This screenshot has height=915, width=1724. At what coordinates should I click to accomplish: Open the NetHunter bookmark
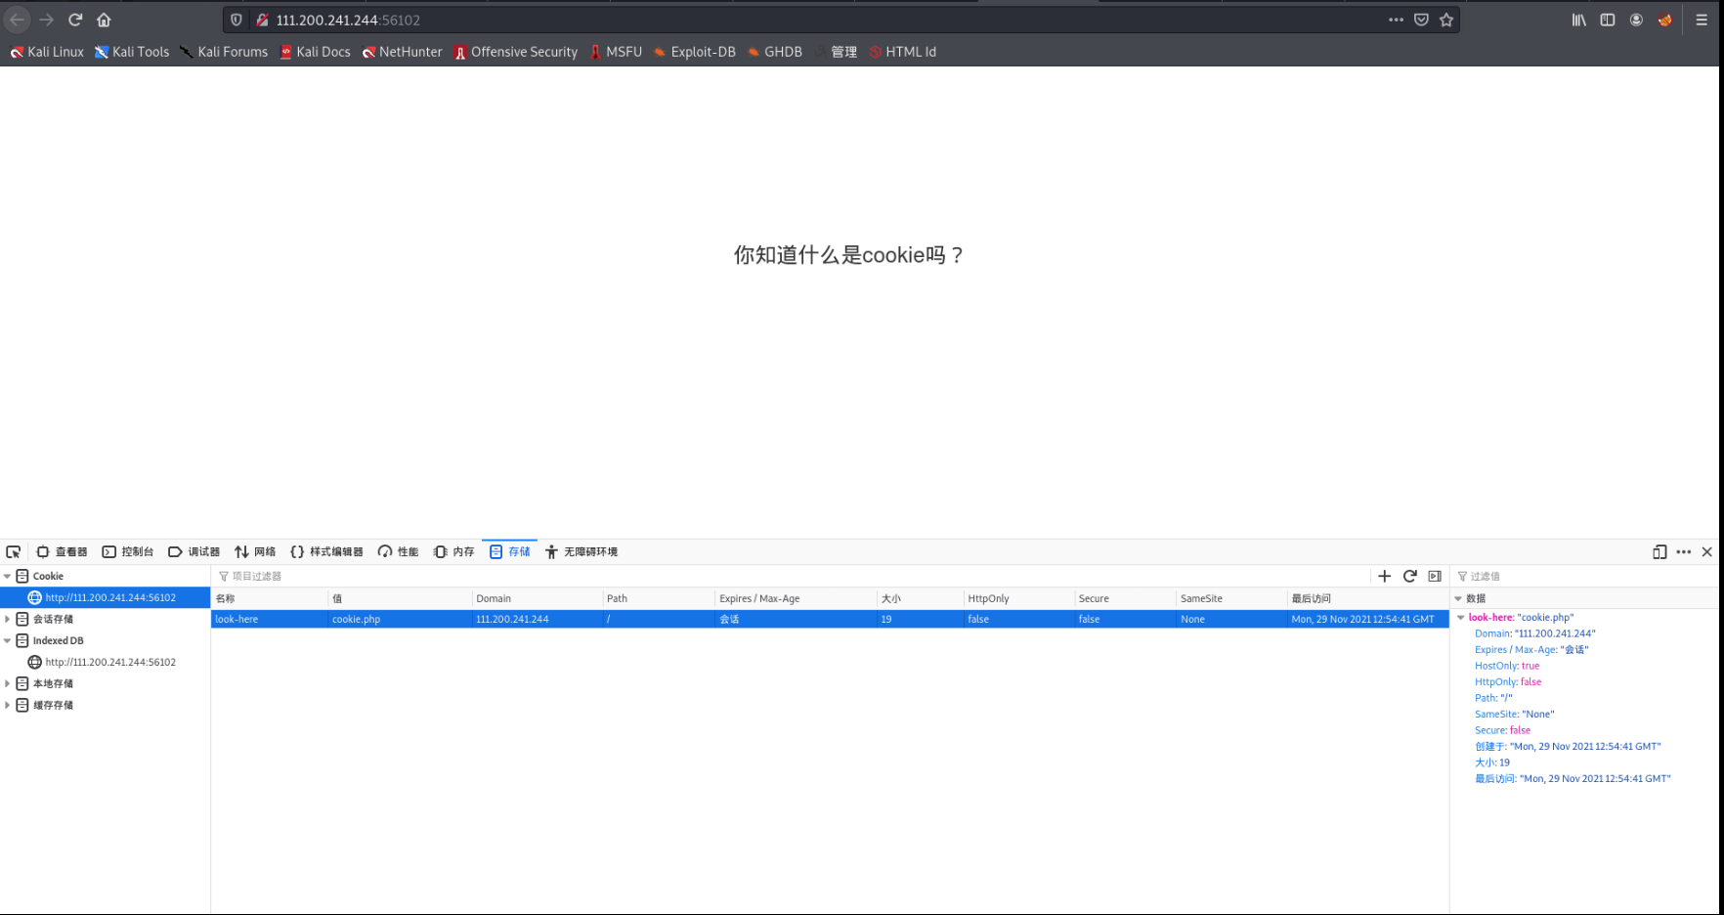402,52
